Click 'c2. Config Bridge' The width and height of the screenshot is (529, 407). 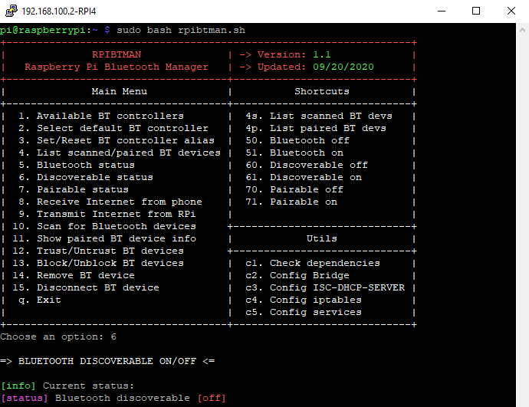pos(297,275)
